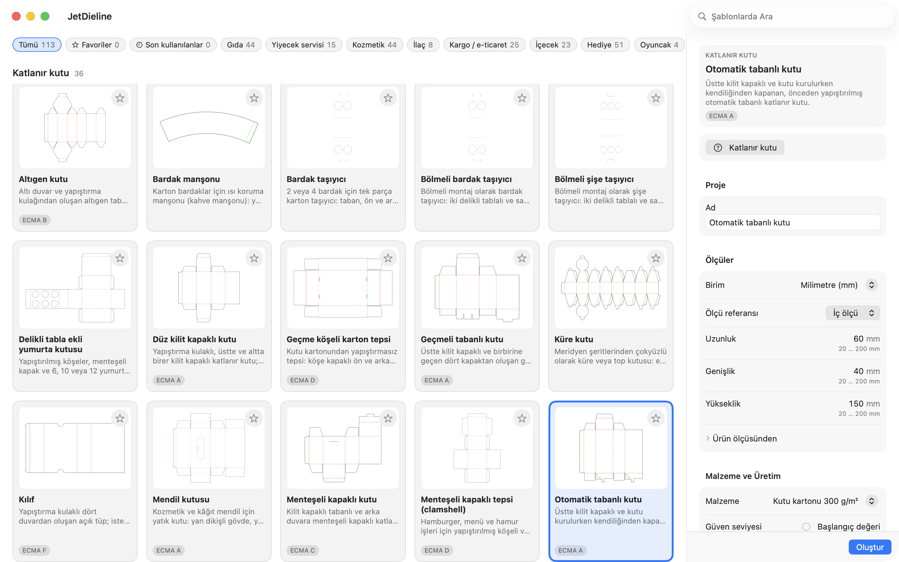Viewport: 899px width, 562px height.
Task: Favorite the Düz kilit kapaklı kutu
Action: (254, 258)
